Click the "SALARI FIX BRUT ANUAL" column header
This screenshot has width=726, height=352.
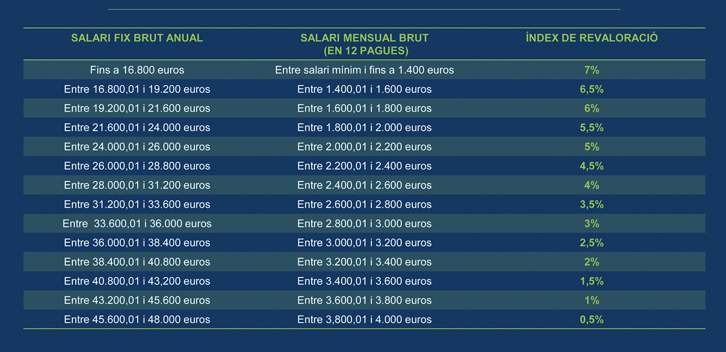tap(137, 38)
